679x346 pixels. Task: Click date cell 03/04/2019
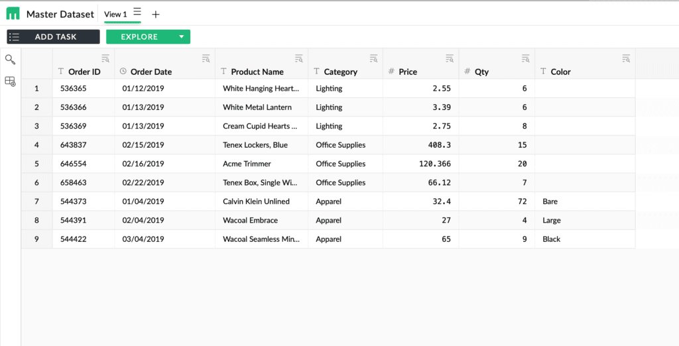pos(164,239)
